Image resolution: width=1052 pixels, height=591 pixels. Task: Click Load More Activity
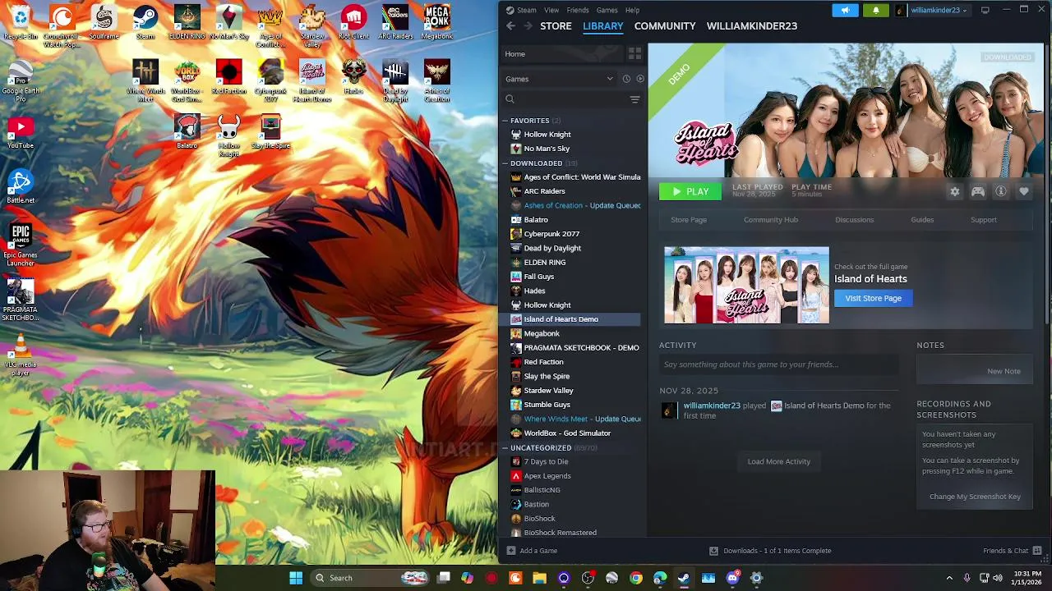779,461
